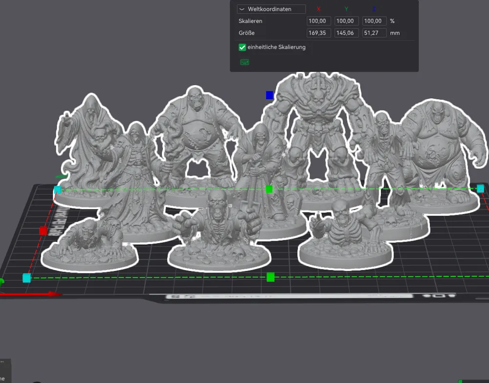Select the Größe X field showing 169,35
The width and height of the screenshot is (489, 383).
319,33
